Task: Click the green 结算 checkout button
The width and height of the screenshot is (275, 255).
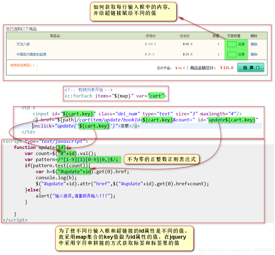Action: [251, 67]
